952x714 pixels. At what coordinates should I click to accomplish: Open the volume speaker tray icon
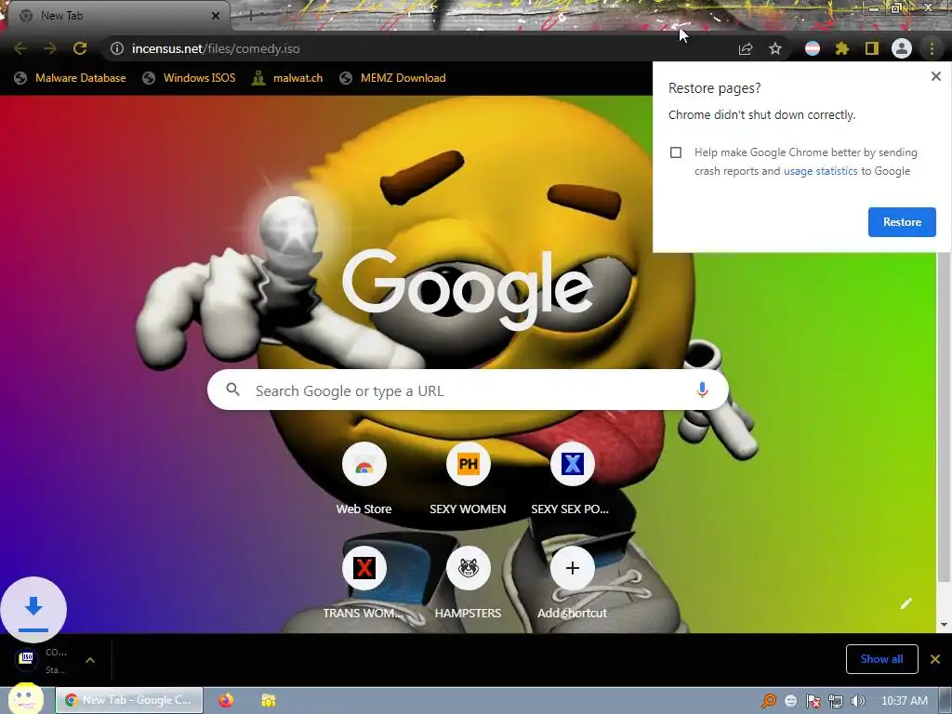click(858, 701)
